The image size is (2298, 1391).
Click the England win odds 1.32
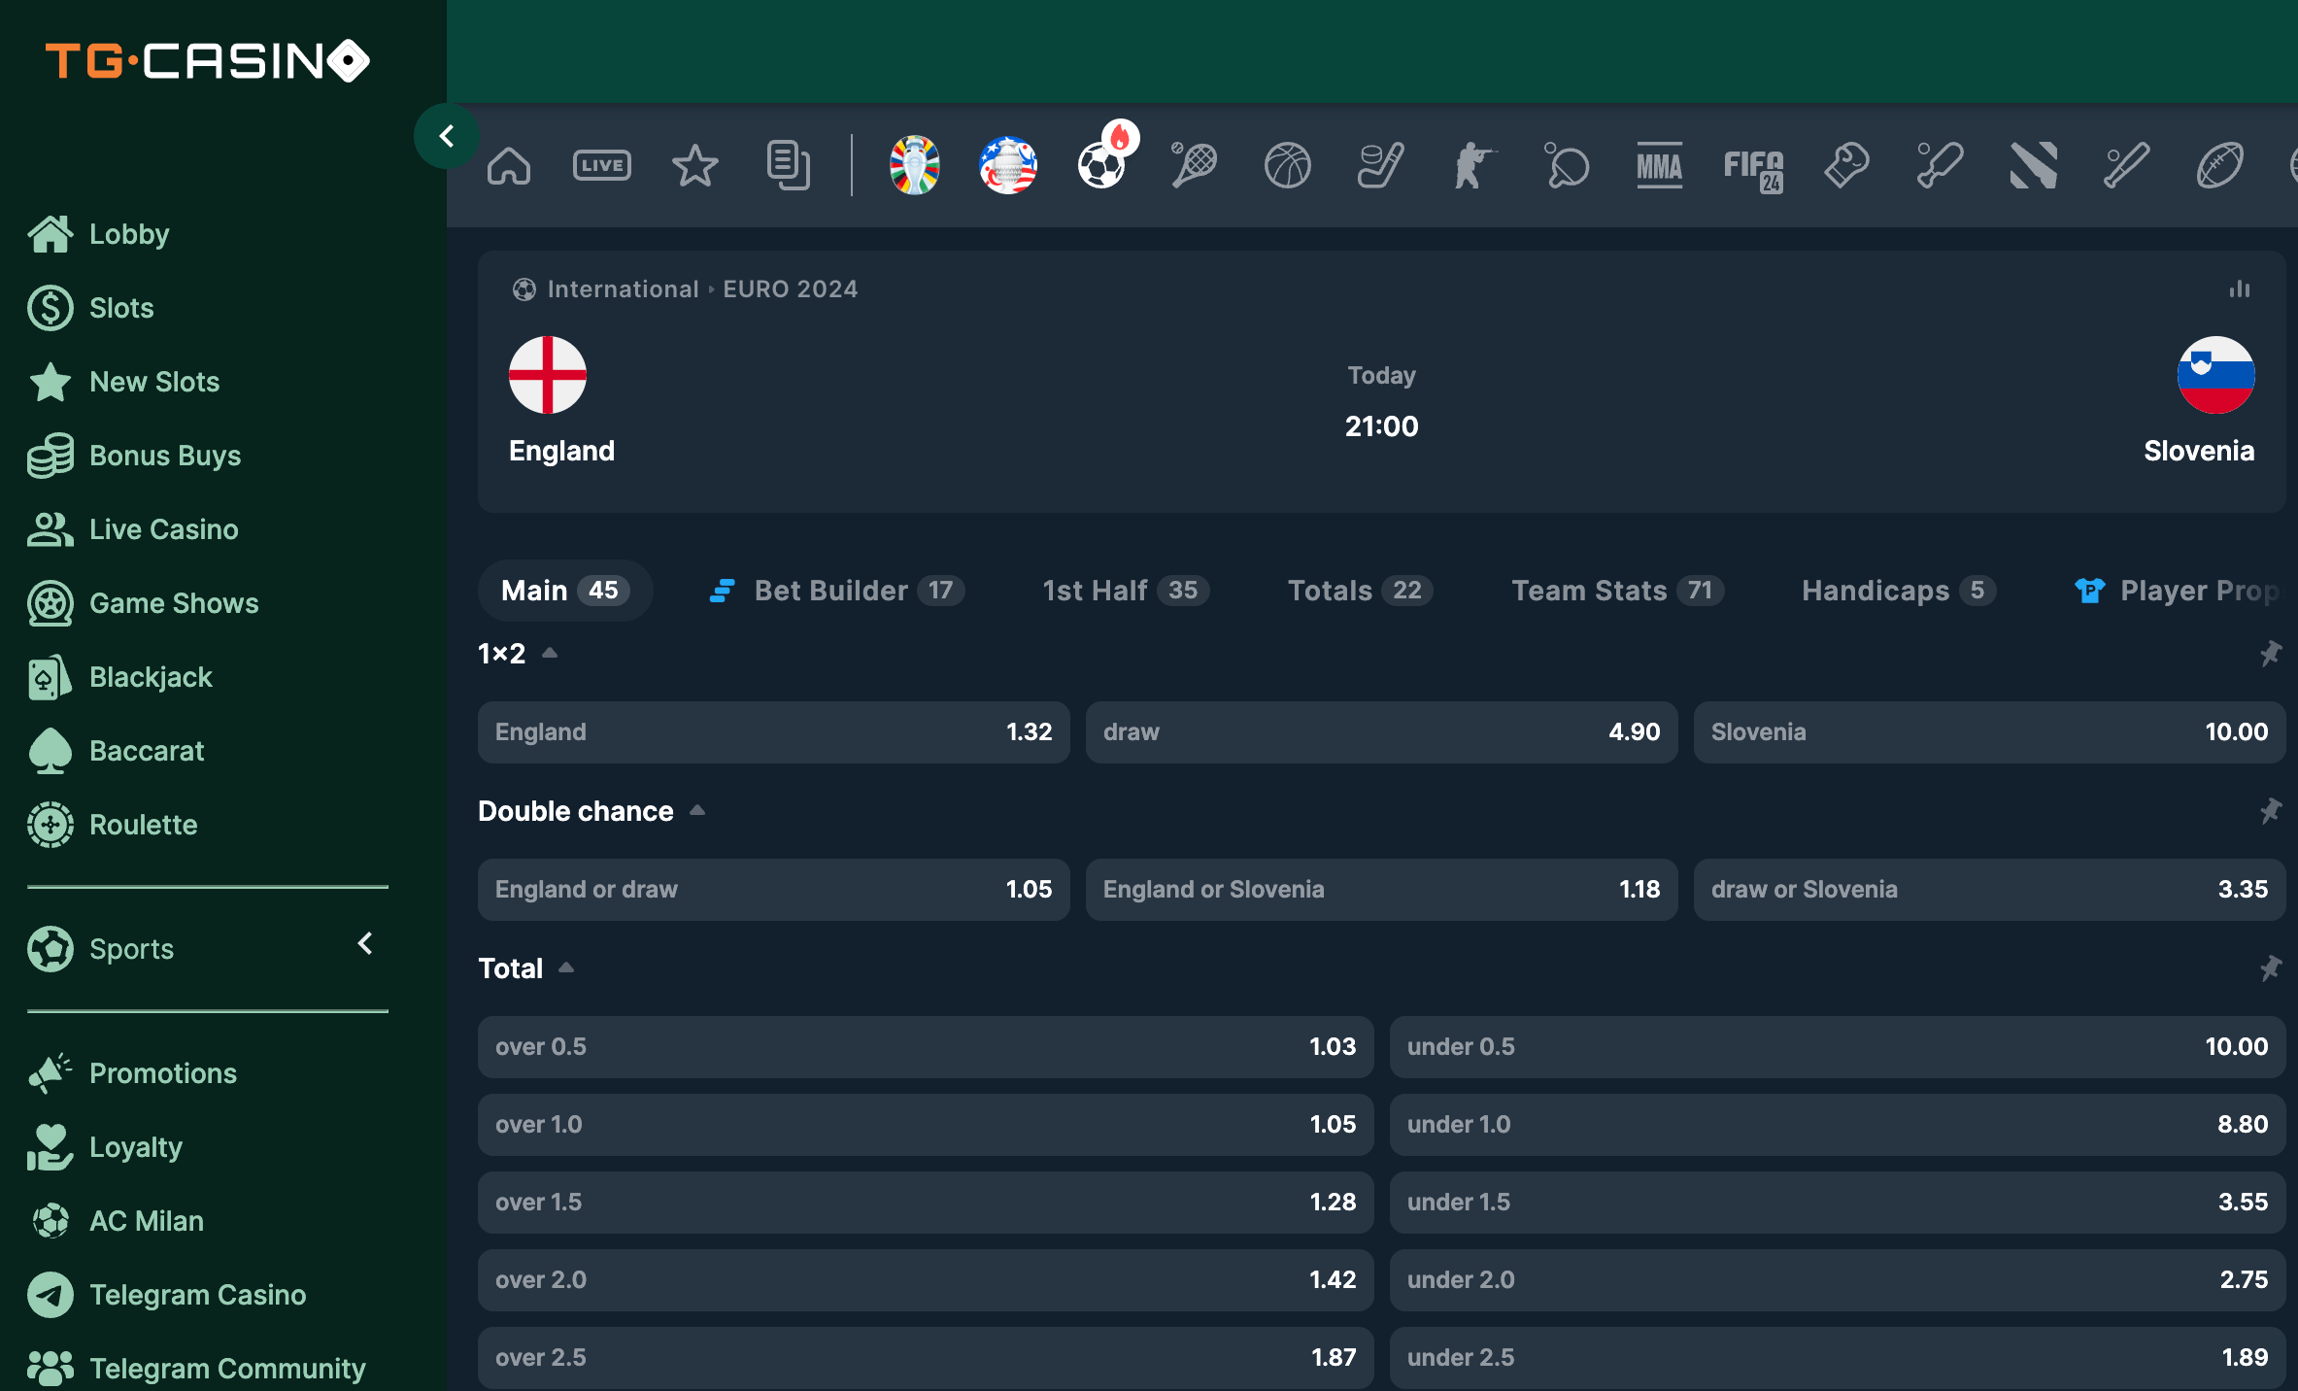pos(771,732)
